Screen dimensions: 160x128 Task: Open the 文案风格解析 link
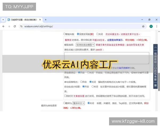tap(123, 68)
